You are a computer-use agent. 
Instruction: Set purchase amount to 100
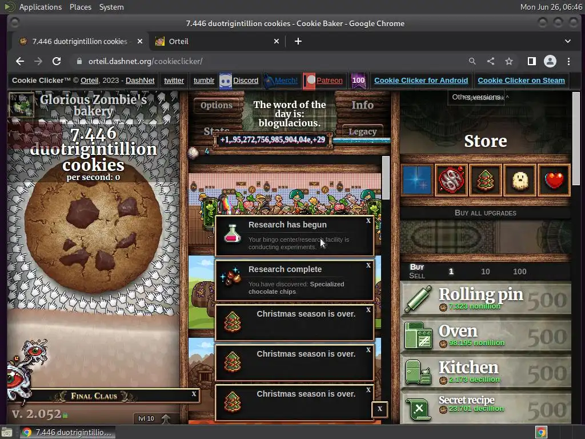click(x=520, y=272)
